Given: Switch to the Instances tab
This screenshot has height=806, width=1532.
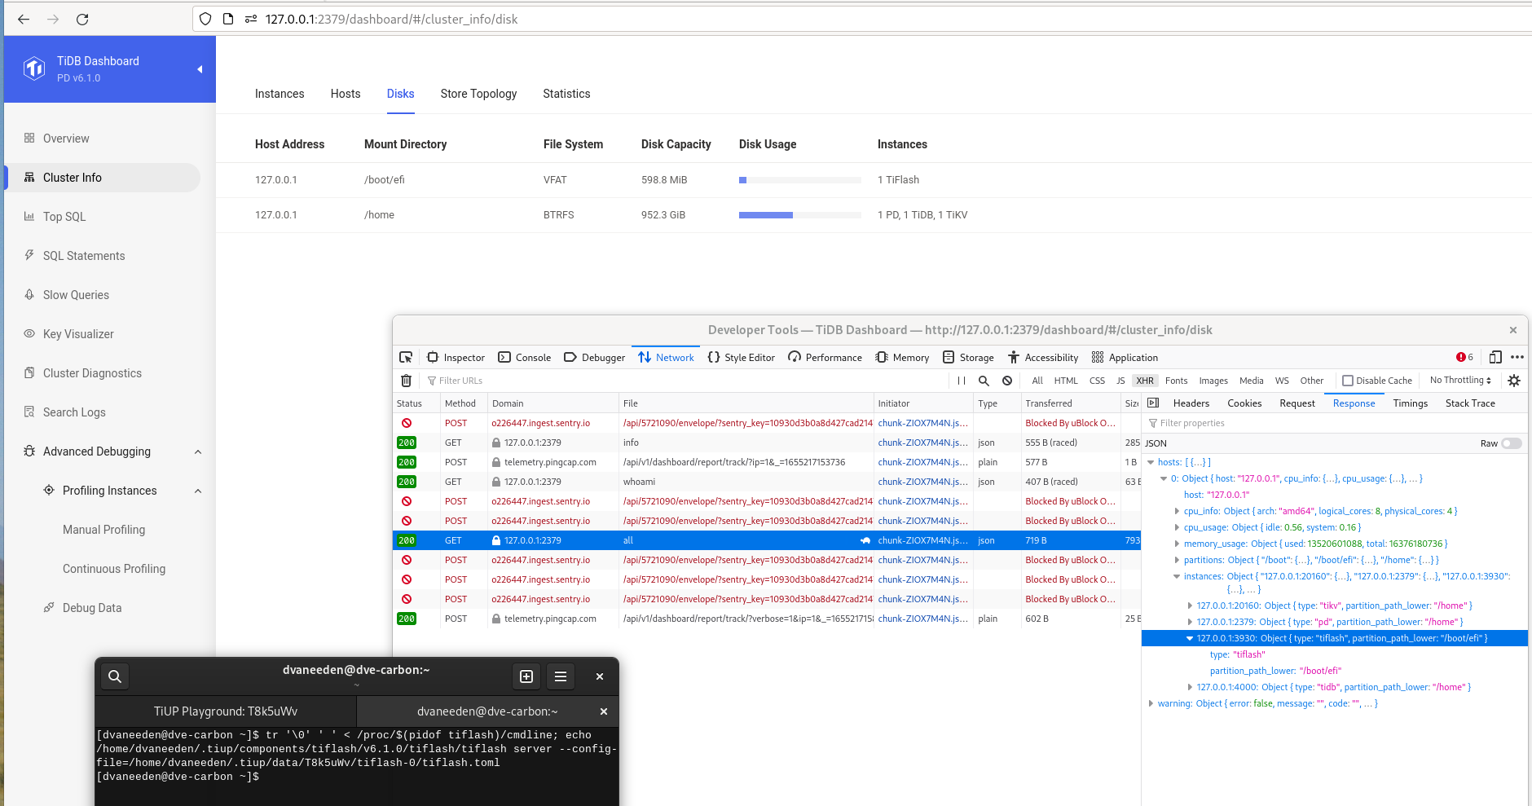Looking at the screenshot, I should pyautogui.click(x=280, y=94).
